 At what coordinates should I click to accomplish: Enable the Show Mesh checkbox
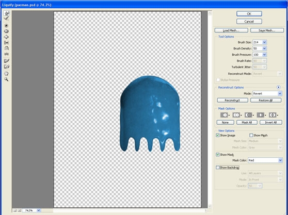[251, 136]
